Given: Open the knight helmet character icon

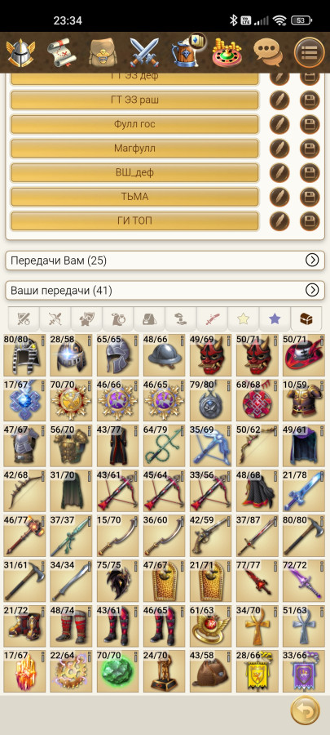Looking at the screenshot, I should (20, 51).
